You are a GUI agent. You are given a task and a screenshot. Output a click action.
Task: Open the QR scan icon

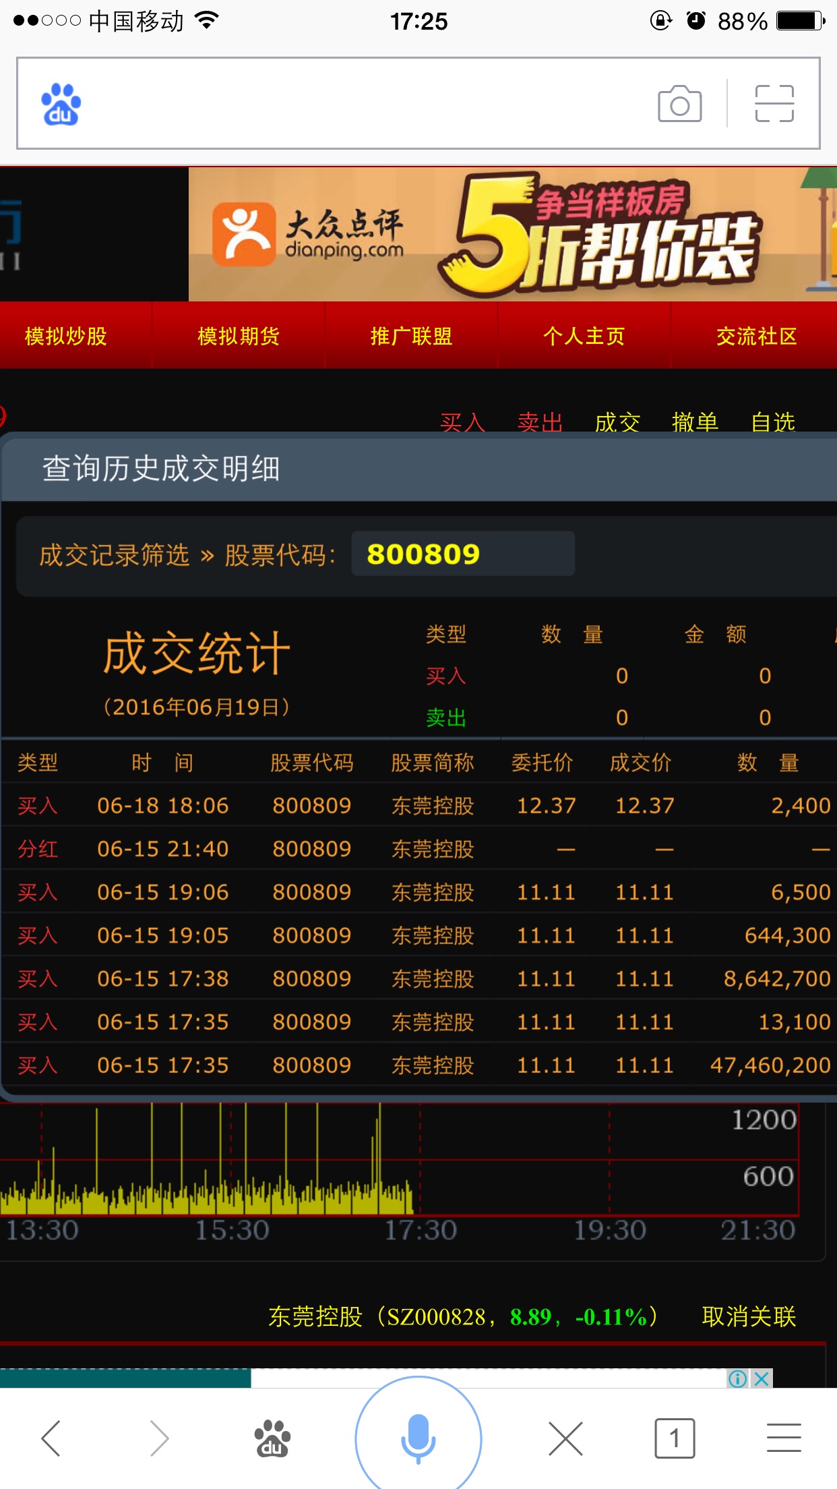pyautogui.click(x=774, y=104)
